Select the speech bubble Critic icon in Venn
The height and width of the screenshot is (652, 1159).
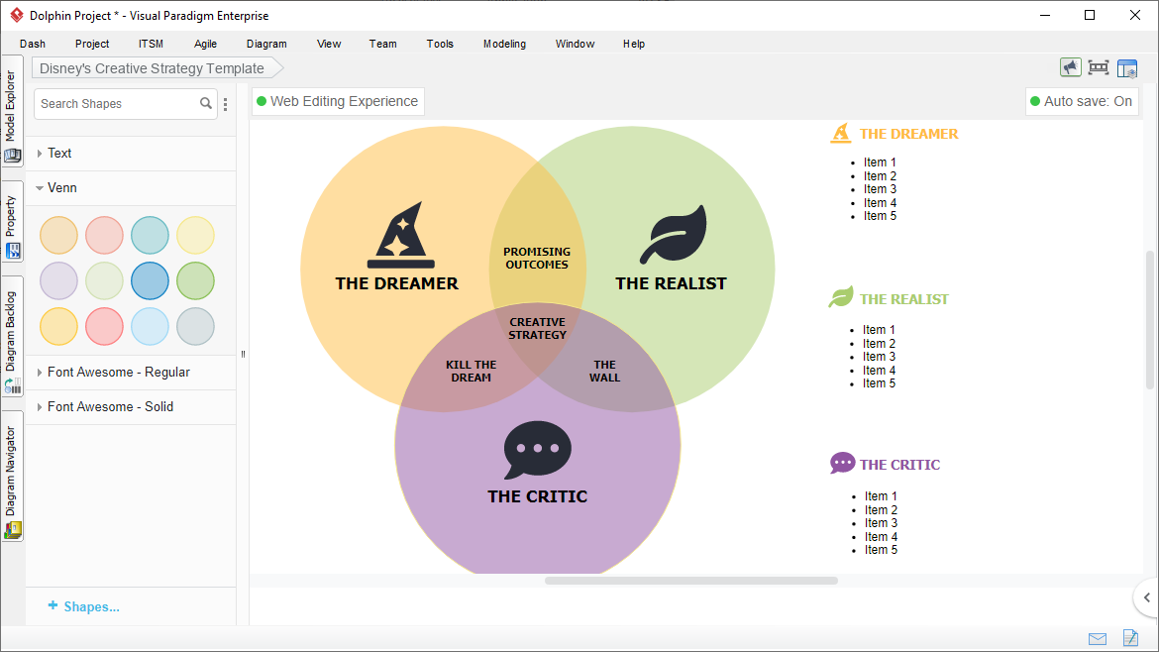537,450
